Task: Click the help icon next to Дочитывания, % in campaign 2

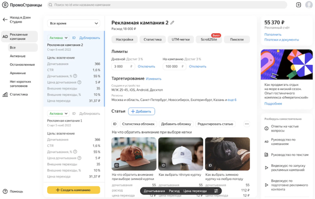Action: (x=75, y=76)
